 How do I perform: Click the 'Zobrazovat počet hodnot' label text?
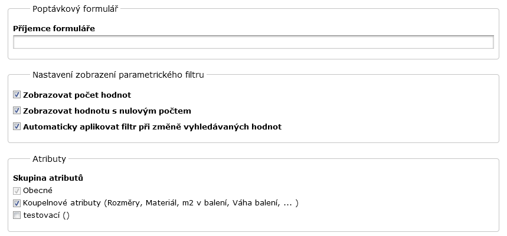(x=77, y=95)
